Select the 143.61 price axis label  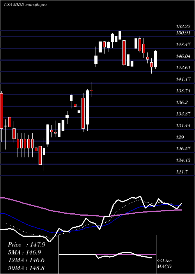click(183, 68)
